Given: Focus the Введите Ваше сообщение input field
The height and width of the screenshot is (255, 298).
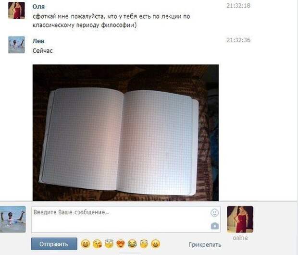Looking at the screenshot, I should 126,219.
